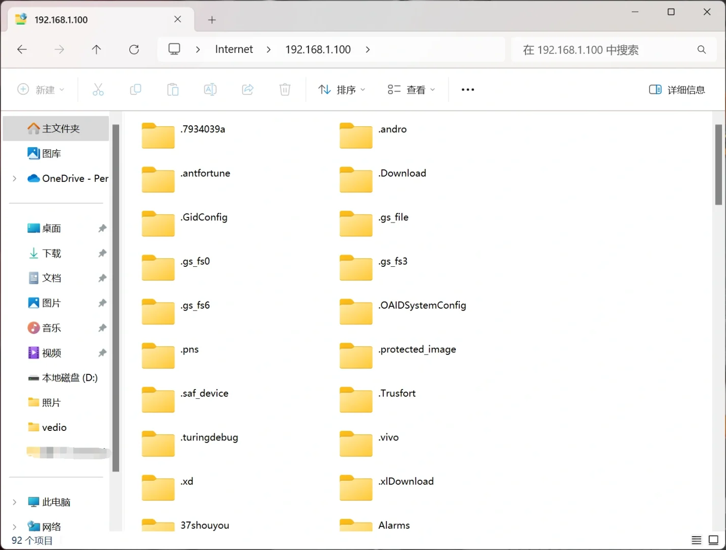Image resolution: width=726 pixels, height=550 pixels.
Task: Go back to the previous folder
Action: coord(22,49)
